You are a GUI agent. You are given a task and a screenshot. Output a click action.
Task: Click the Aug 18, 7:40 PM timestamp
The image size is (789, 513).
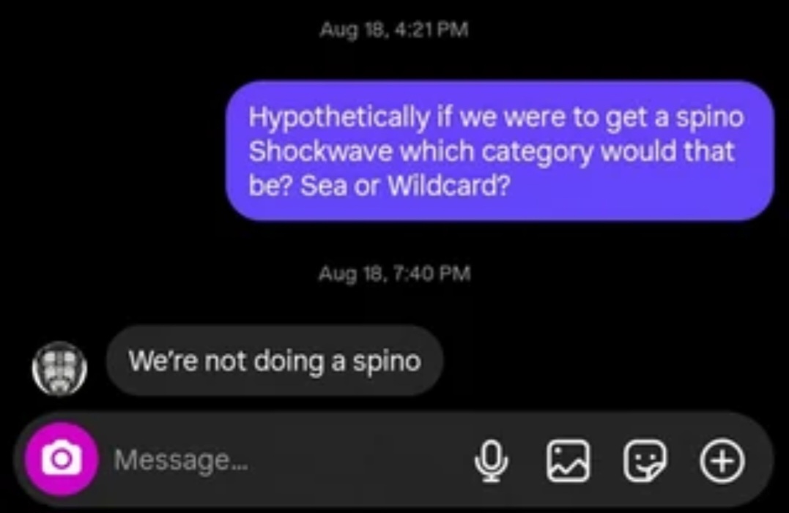pyautogui.click(x=394, y=274)
